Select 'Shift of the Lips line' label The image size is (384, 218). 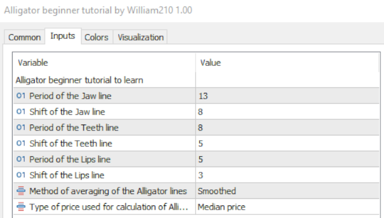click(x=67, y=175)
